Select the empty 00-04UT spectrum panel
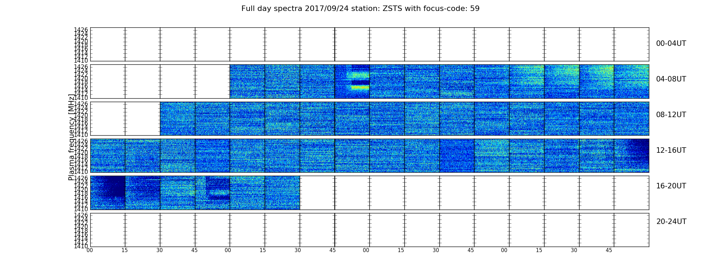Image resolution: width=721 pixels, height=274 pixels. (x=369, y=45)
